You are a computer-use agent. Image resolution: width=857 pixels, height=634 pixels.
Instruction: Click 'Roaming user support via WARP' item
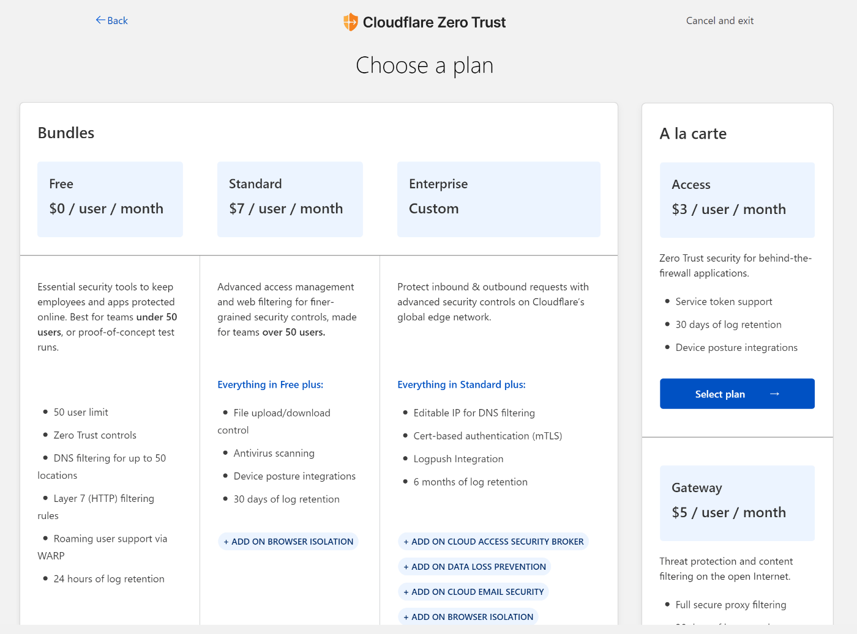102,547
